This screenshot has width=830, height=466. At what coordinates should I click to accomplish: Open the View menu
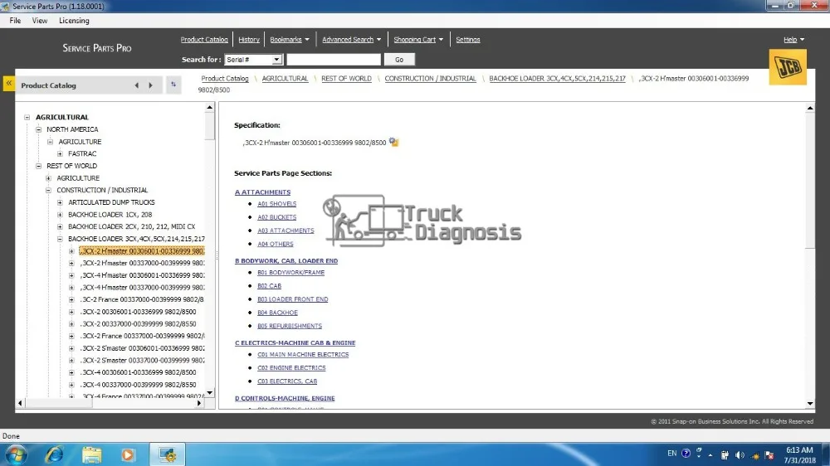click(40, 21)
